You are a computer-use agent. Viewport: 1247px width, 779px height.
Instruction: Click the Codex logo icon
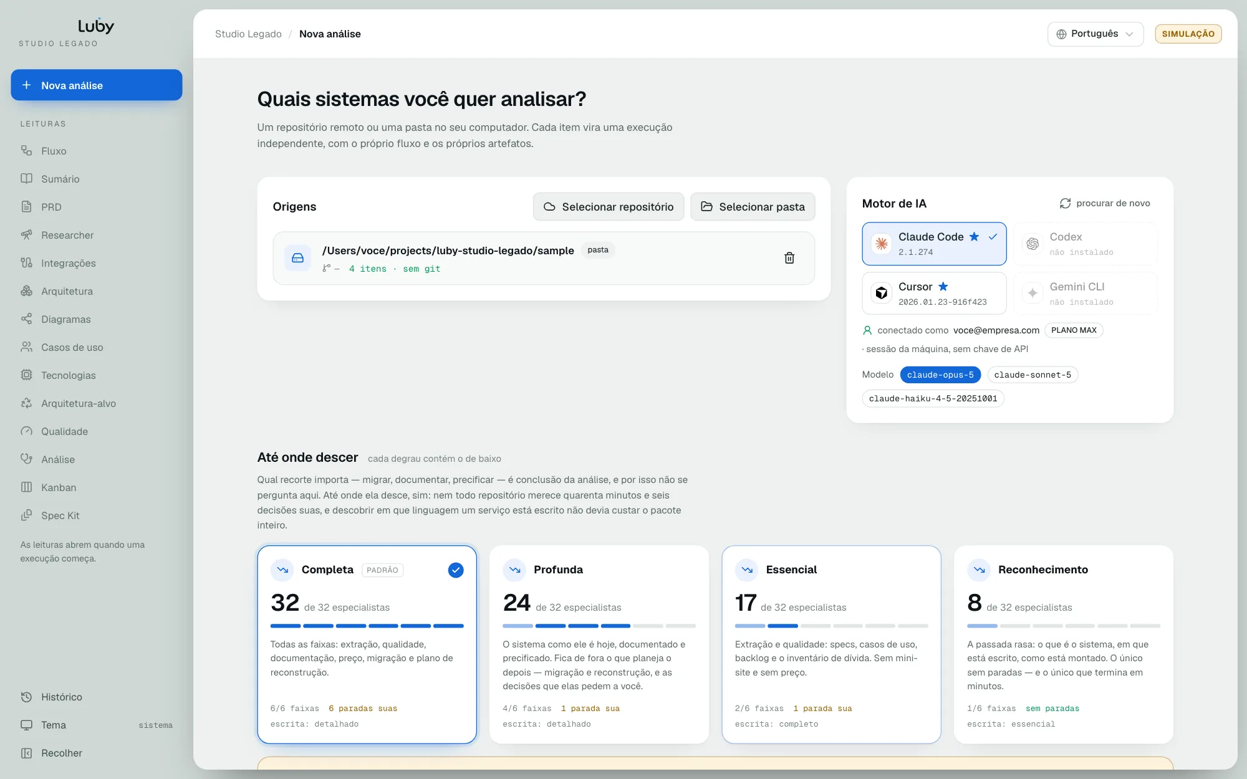pos(1033,244)
